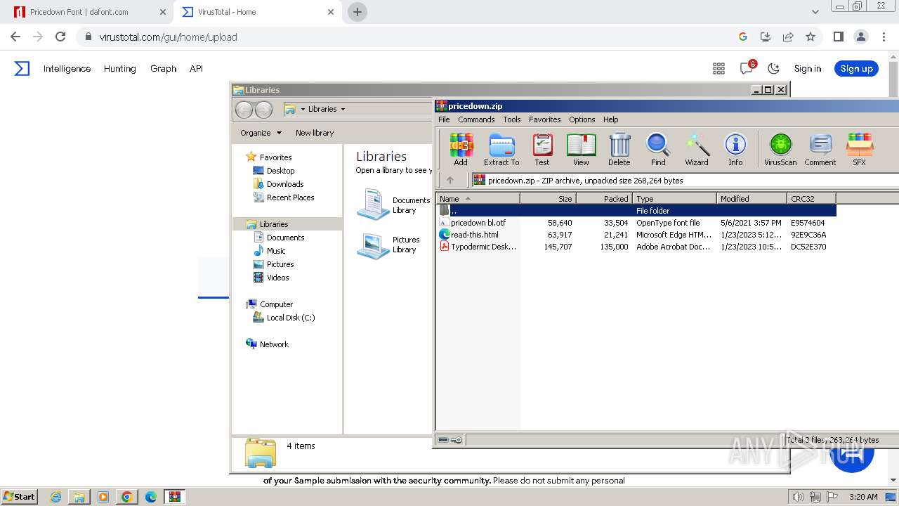899x506 pixels.
Task: Click New library in Libraries window
Action: (x=315, y=133)
